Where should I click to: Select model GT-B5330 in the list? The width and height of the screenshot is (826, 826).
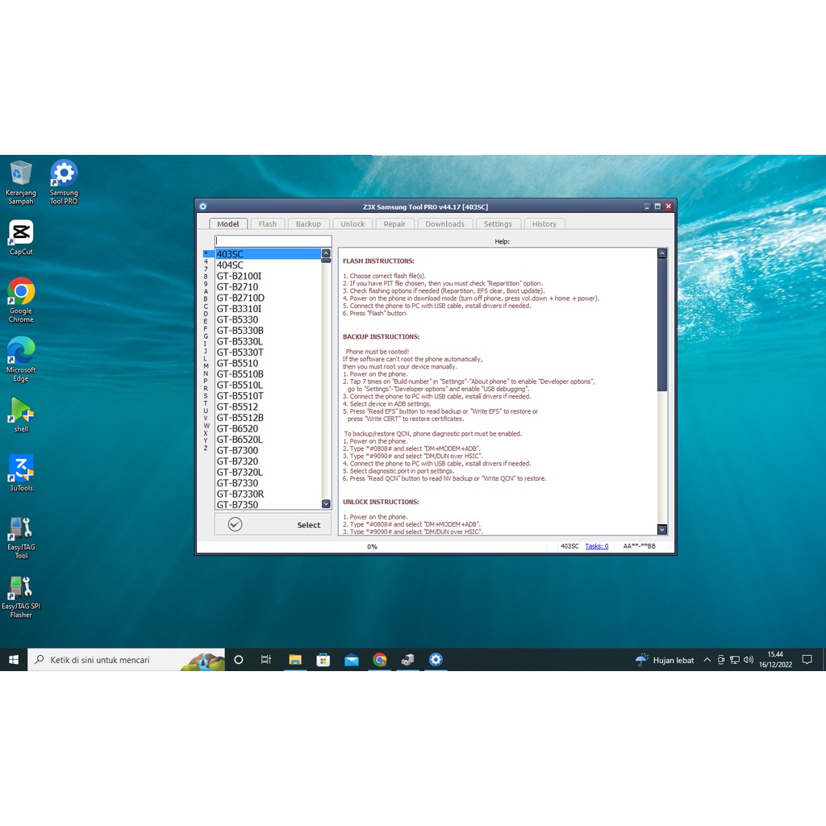pos(268,319)
